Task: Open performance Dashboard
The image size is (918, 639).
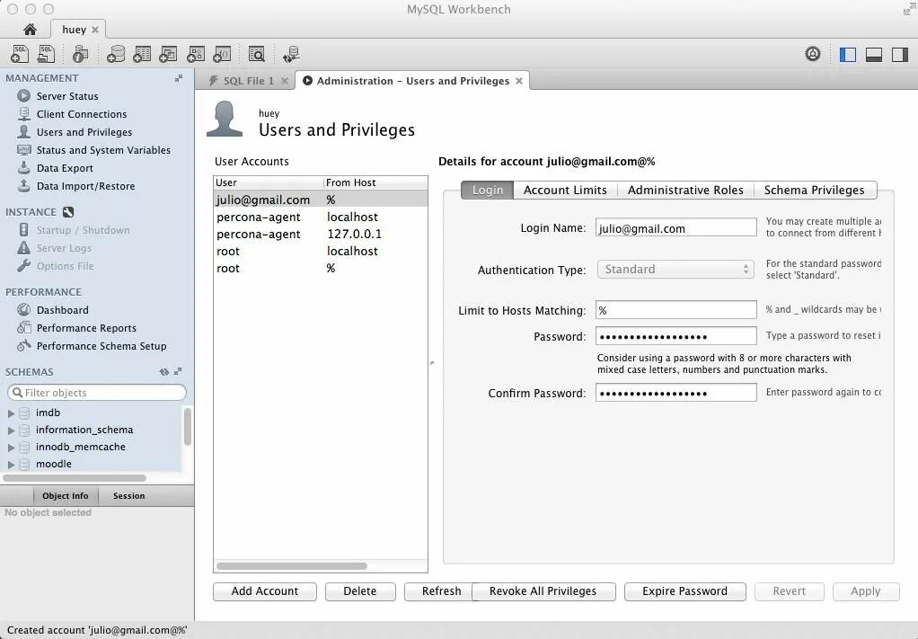Action: [x=63, y=310]
